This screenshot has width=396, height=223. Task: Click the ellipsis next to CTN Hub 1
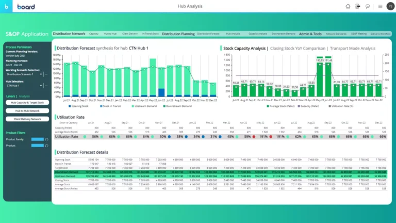[45, 85]
